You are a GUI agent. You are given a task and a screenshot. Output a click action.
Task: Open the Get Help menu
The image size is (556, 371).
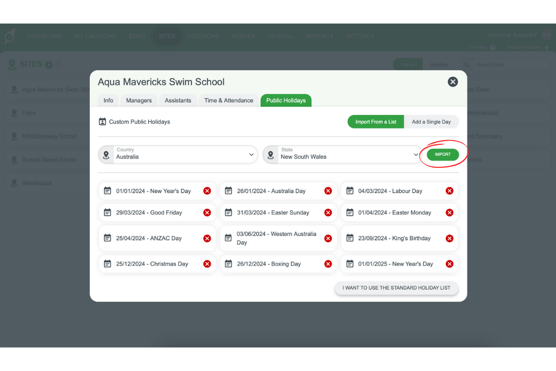[481, 47]
